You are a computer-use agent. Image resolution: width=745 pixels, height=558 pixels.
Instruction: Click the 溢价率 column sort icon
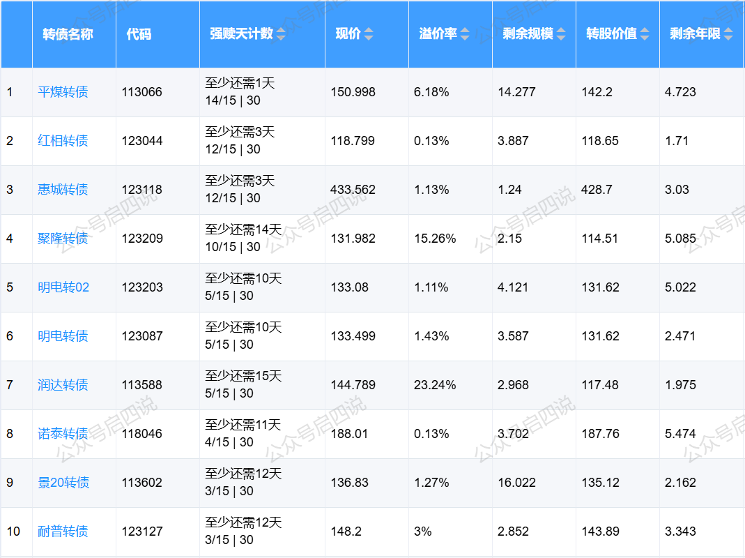pyautogui.click(x=465, y=34)
